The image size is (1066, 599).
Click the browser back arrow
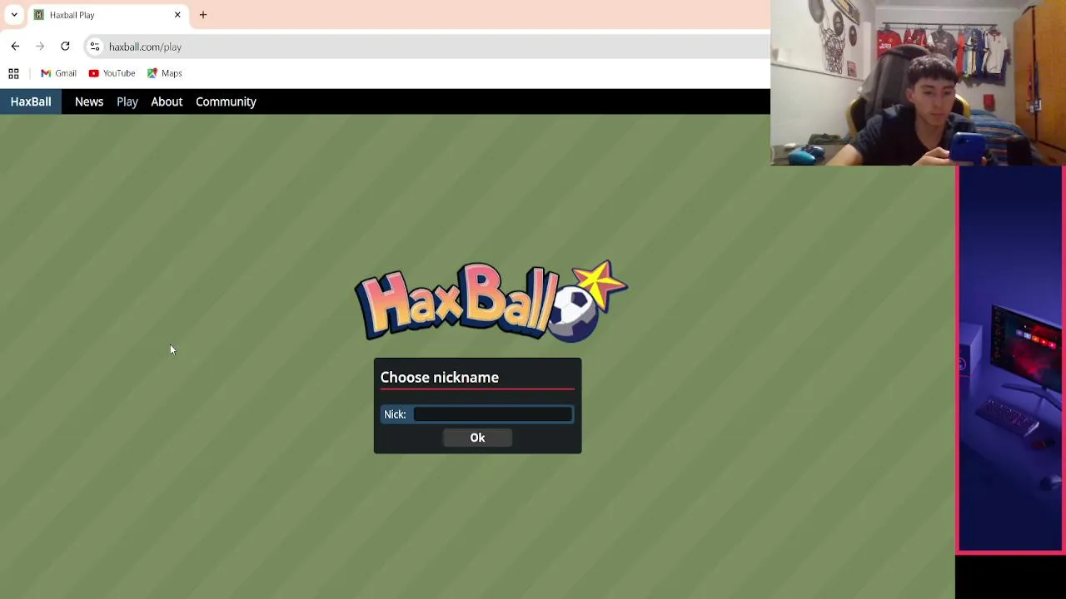(15, 47)
